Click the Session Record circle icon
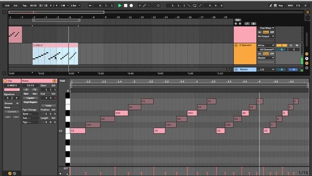 (x=158, y=5)
